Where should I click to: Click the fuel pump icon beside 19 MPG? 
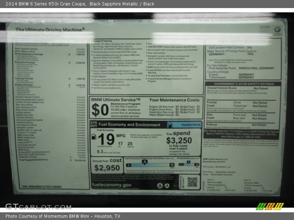[x=94, y=137]
